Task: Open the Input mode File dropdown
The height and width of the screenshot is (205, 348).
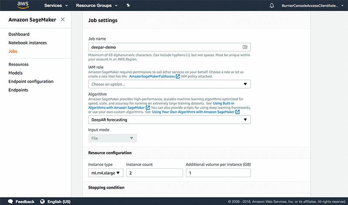Action: 113,138
